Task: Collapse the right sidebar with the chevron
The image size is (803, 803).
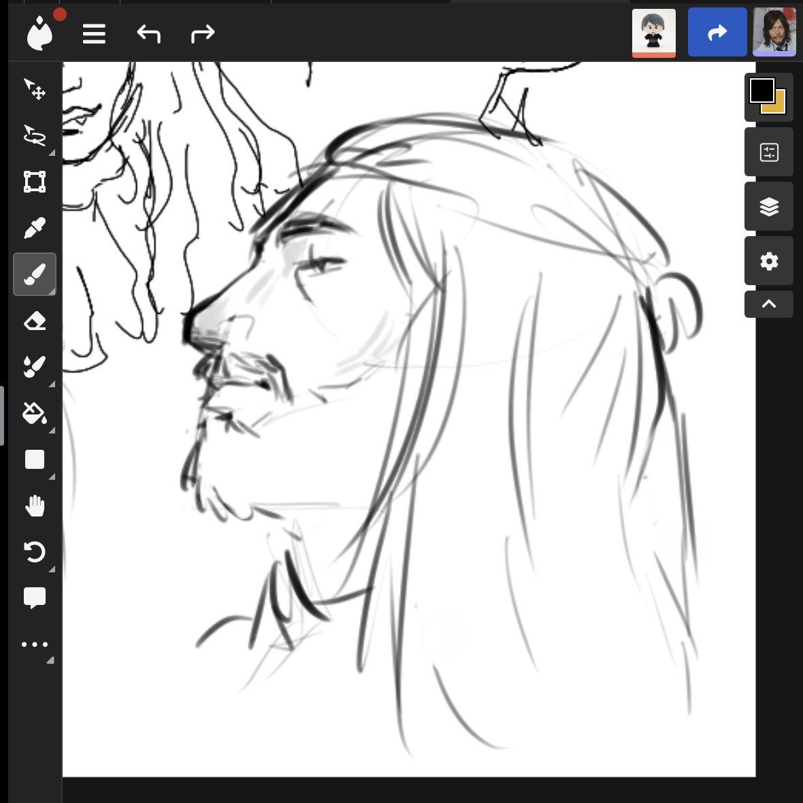Action: (x=768, y=304)
